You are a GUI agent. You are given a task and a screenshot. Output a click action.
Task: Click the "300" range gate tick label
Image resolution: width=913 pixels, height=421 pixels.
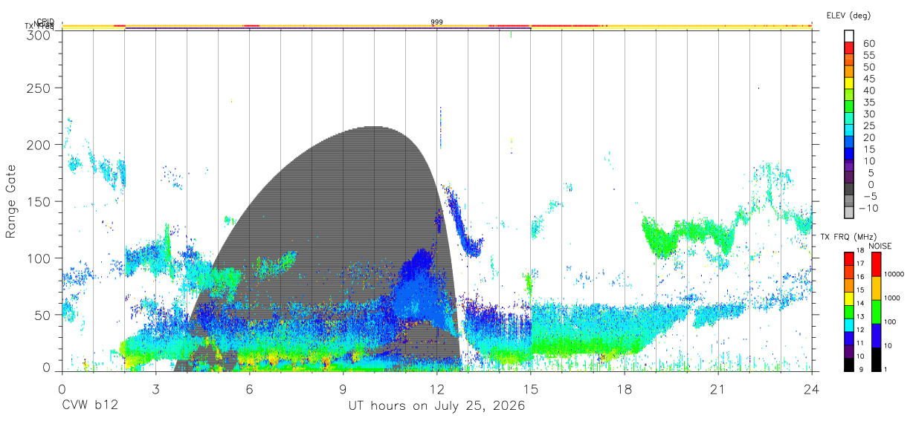point(39,34)
